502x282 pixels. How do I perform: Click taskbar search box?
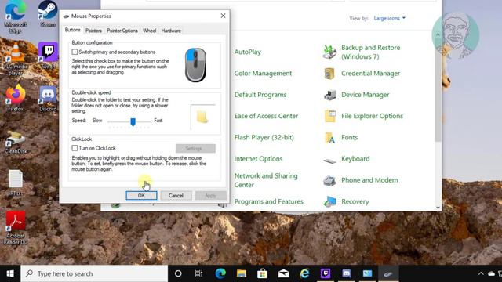tap(94, 273)
